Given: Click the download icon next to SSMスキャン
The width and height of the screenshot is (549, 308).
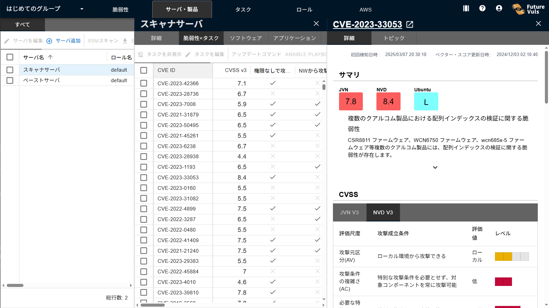Looking at the screenshot, I should (125, 41).
